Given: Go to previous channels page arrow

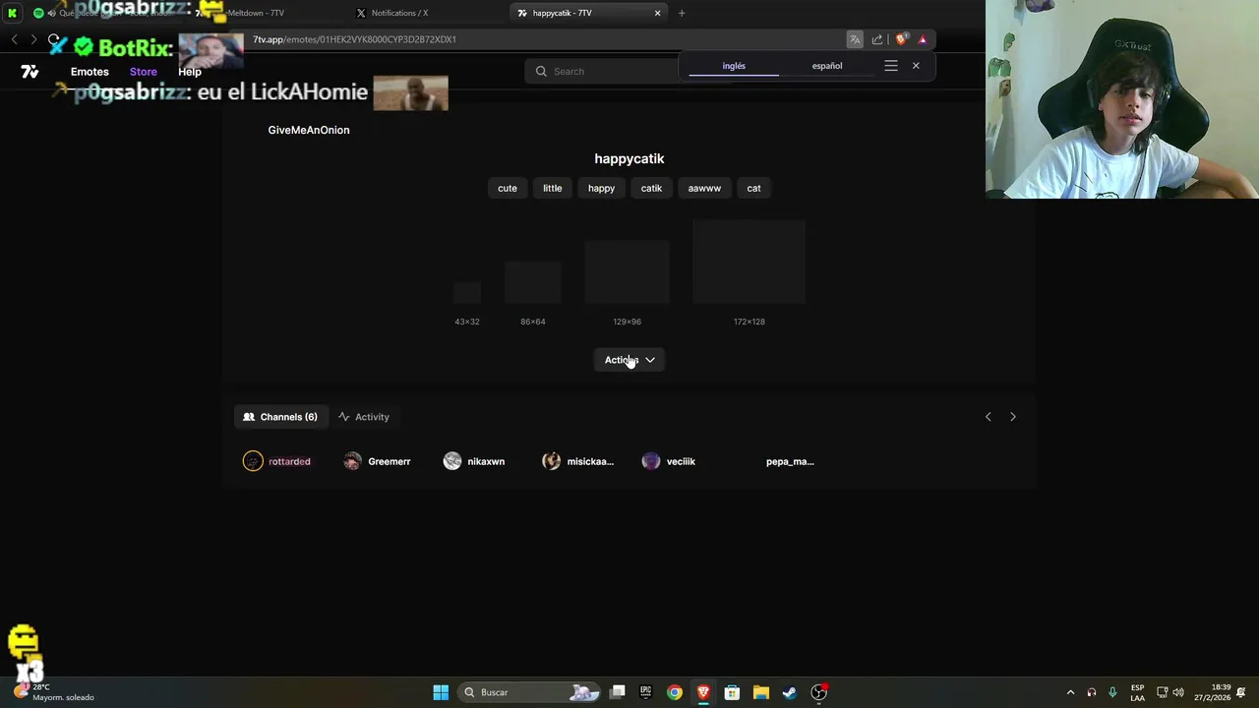Looking at the screenshot, I should point(989,417).
